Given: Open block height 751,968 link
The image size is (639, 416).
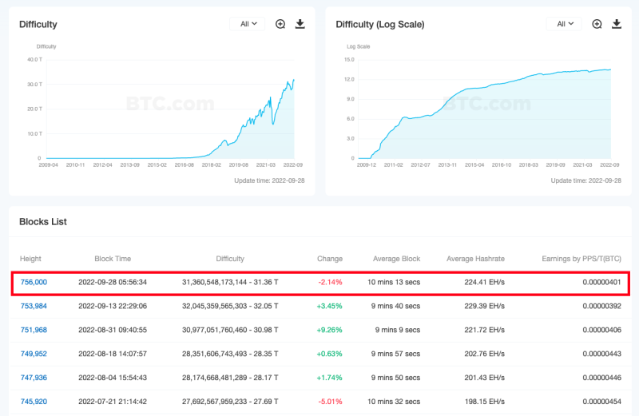Looking at the screenshot, I should pyautogui.click(x=34, y=330).
